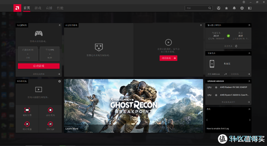The width and height of the screenshot is (267, 146).
Task: Open media capture panel settings gear
Action: 59,81
